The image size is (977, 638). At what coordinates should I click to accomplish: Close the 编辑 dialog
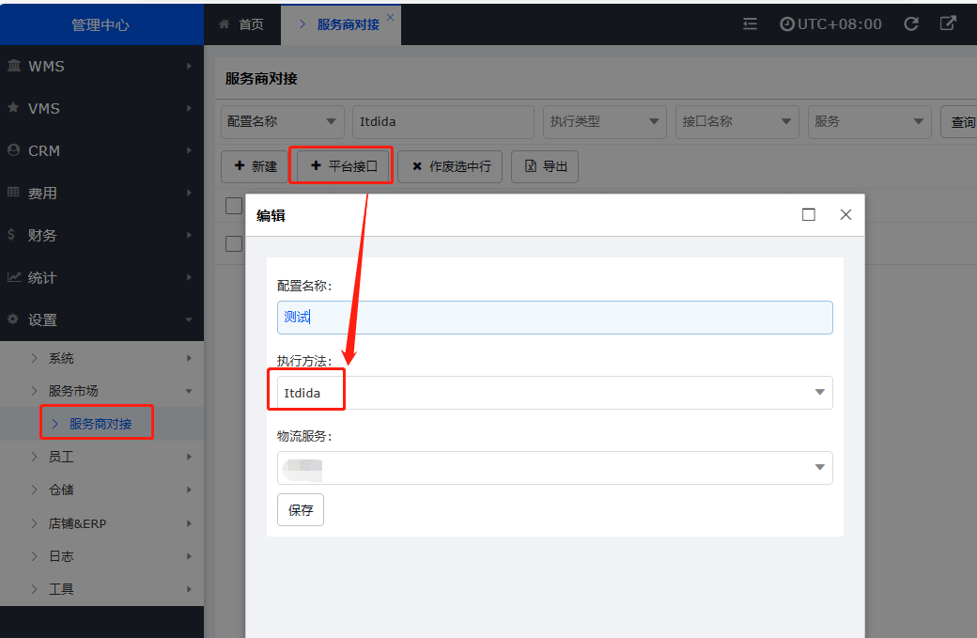coord(845,214)
